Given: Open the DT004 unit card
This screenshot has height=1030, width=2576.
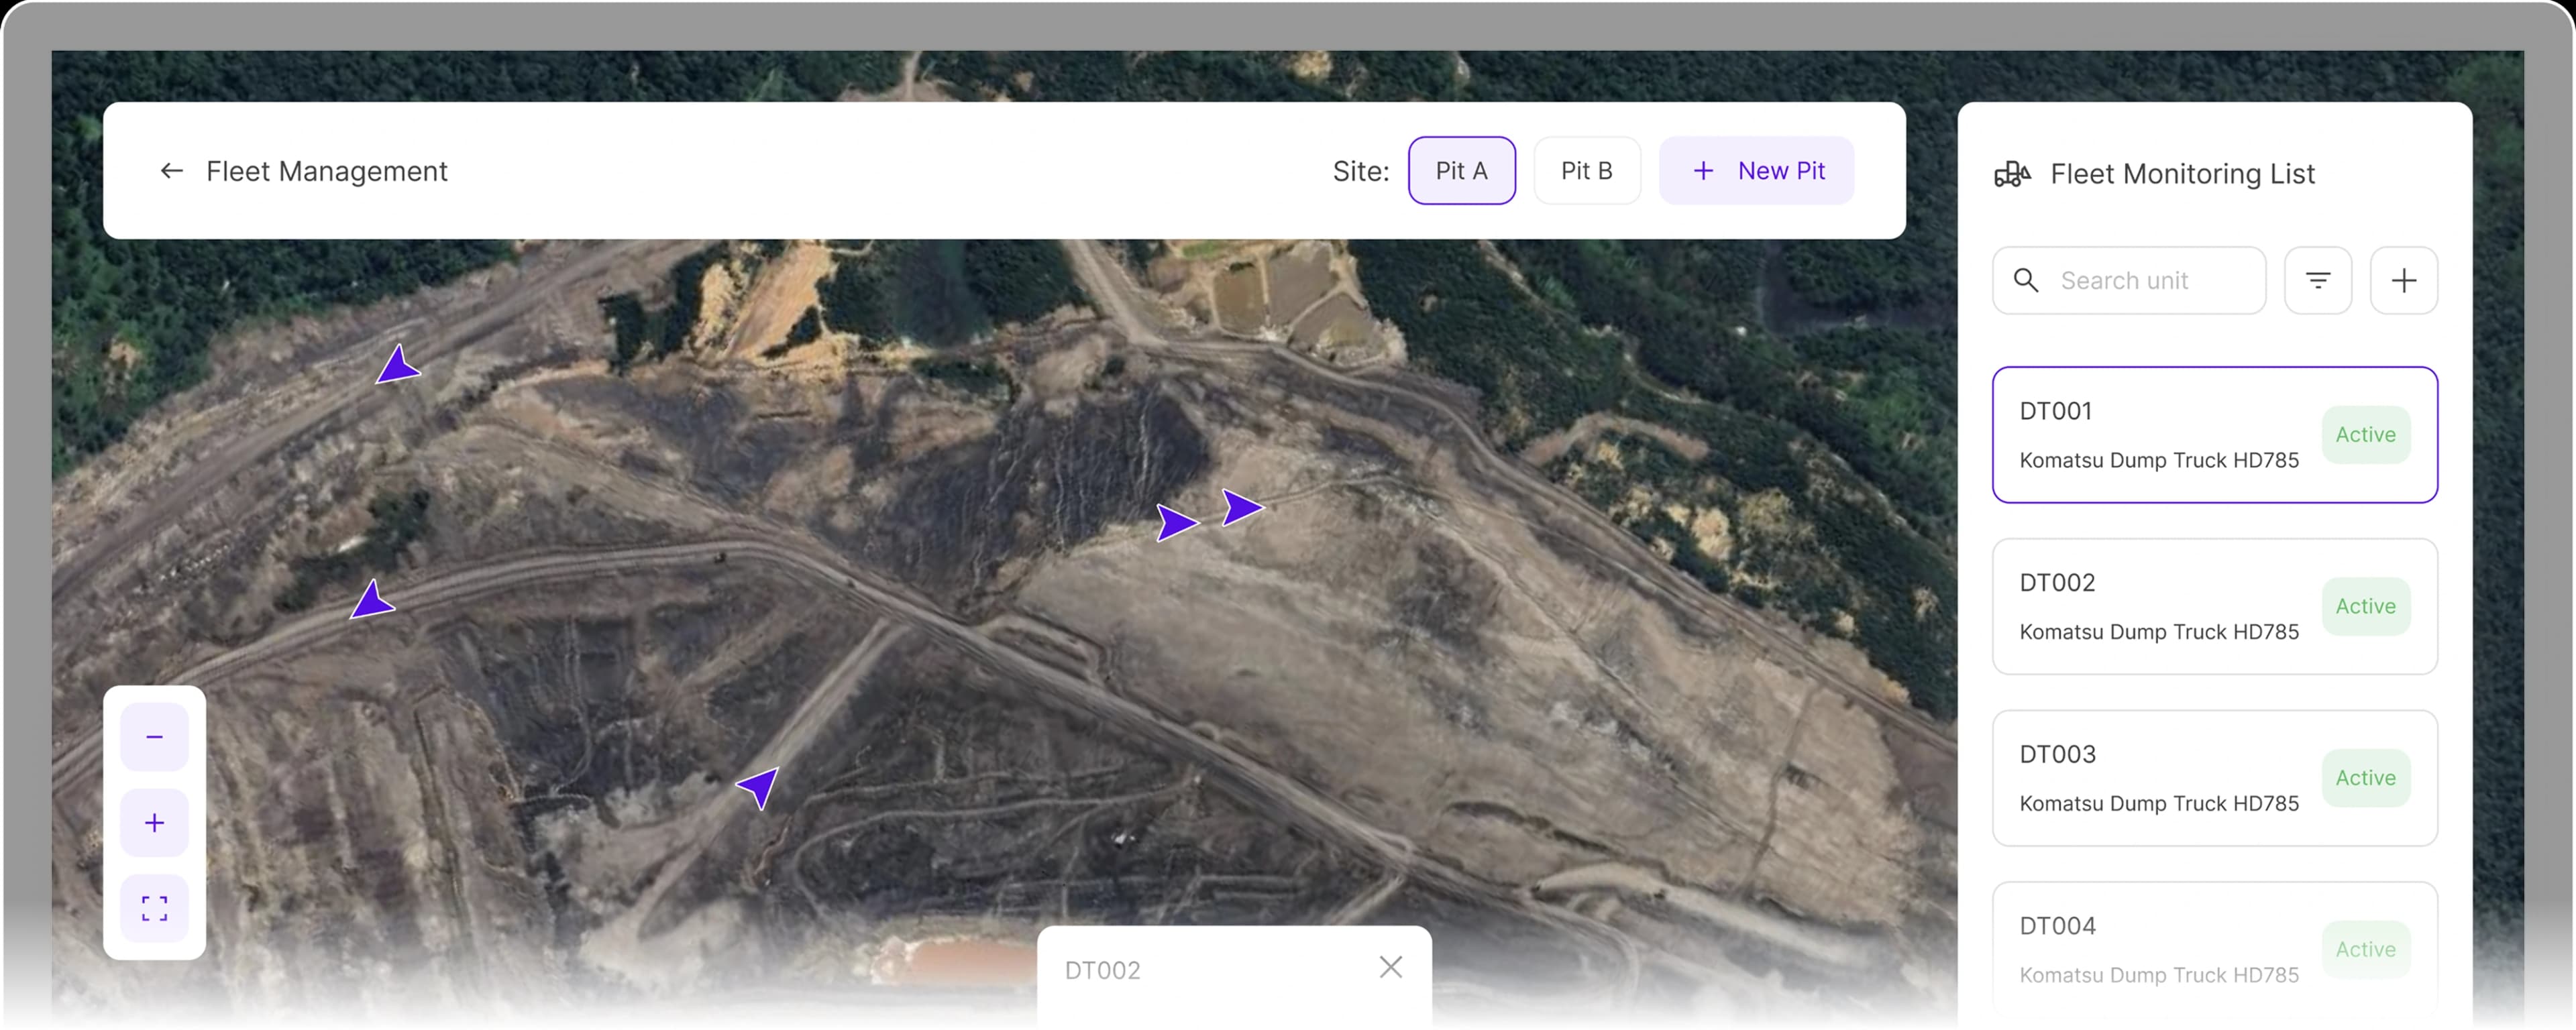Looking at the screenshot, I should coord(2214,950).
